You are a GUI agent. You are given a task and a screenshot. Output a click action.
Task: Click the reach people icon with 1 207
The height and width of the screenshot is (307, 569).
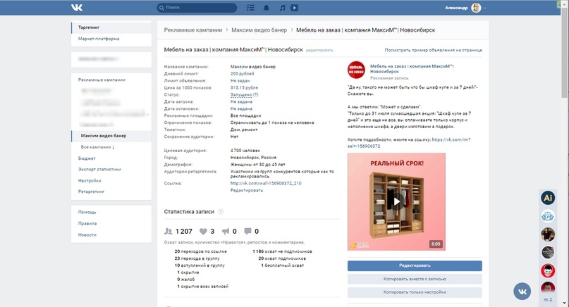coord(168,231)
